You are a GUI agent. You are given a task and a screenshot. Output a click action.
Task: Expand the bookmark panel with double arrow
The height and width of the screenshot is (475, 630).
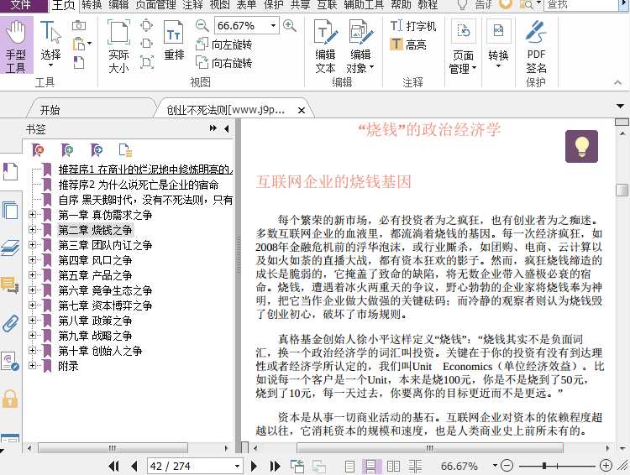point(213,128)
